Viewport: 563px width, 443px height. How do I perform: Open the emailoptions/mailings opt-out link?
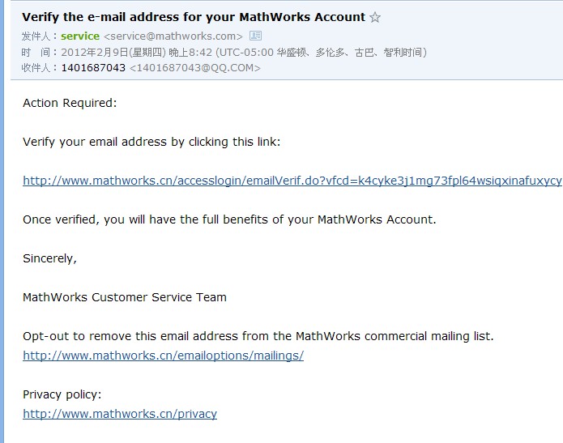[x=163, y=356]
